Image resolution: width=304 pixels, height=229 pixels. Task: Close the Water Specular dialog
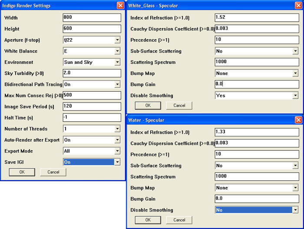298,120
